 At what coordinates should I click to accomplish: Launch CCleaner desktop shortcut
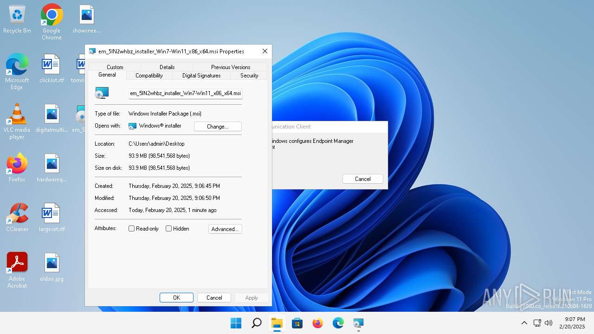(x=17, y=218)
